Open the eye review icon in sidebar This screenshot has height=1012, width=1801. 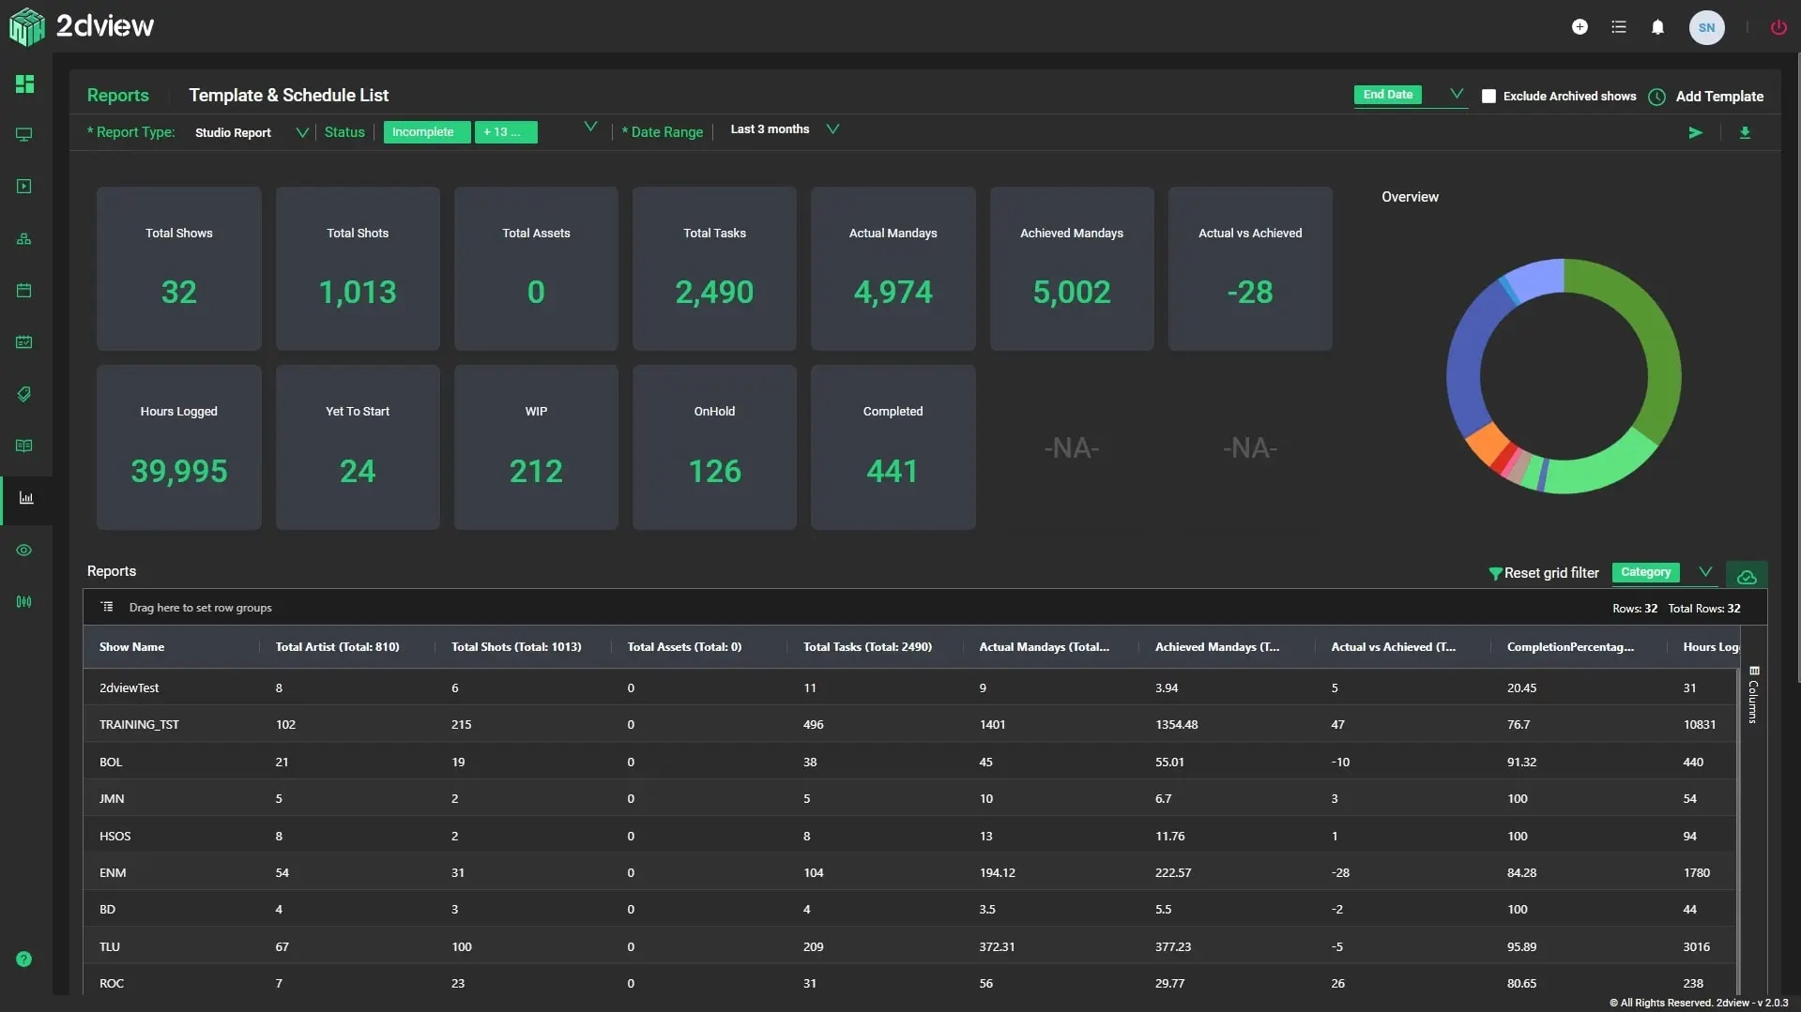pyautogui.click(x=24, y=551)
